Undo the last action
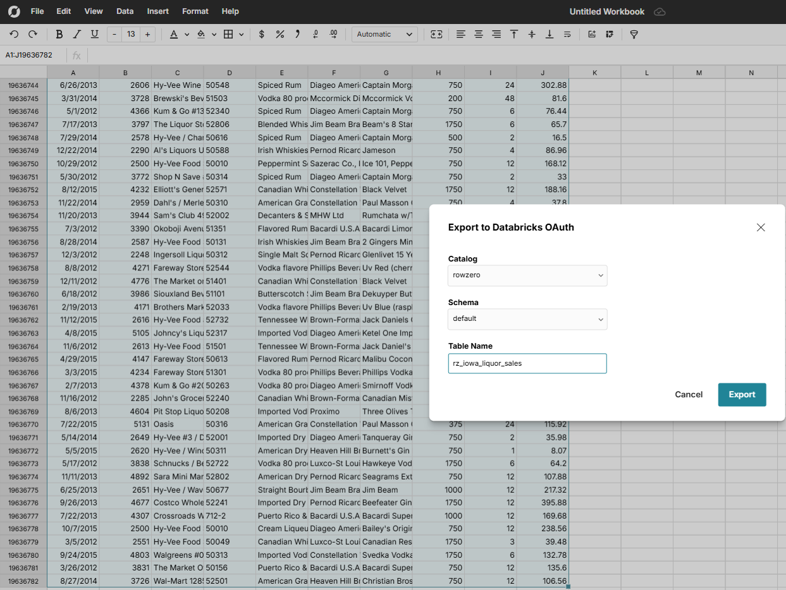This screenshot has height=590, width=786. (13, 34)
